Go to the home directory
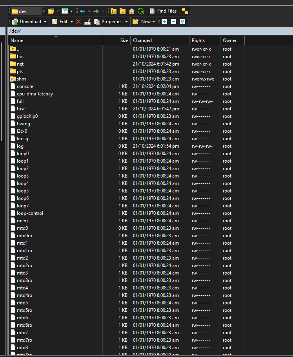The width and height of the screenshot is (293, 357). [x=132, y=11]
